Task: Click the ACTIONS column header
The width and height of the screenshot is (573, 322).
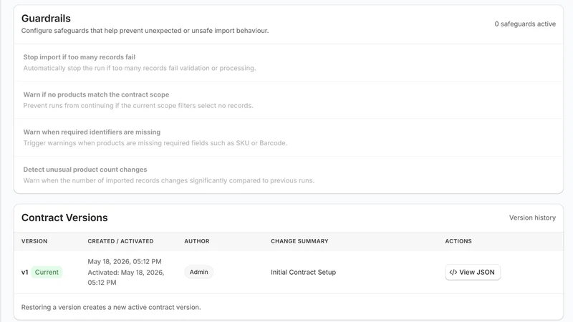Action: [458, 241]
